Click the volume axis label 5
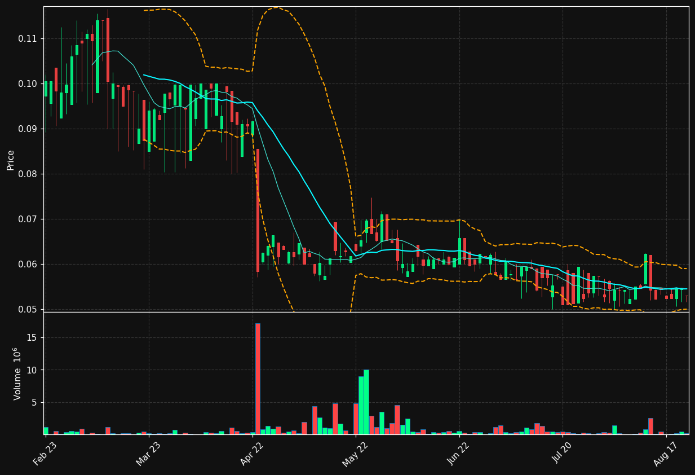The image size is (695, 475). (36, 402)
